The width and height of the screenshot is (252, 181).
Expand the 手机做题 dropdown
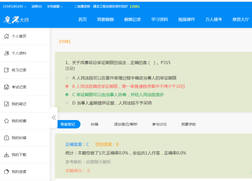[55, 6]
